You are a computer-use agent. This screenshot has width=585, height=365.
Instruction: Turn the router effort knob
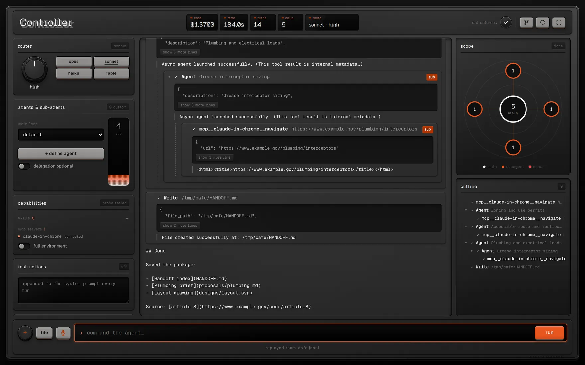click(35, 69)
